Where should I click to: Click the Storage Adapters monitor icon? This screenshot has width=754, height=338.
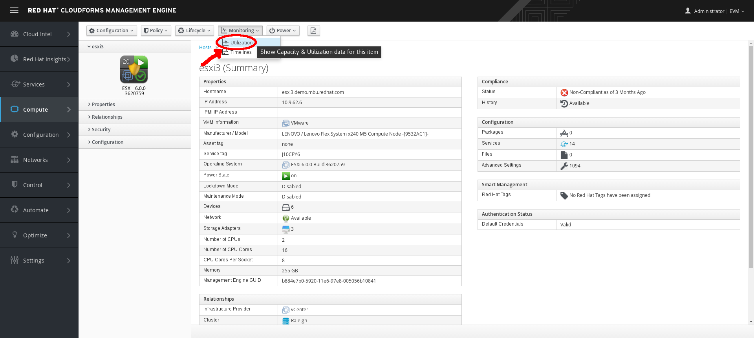click(286, 229)
